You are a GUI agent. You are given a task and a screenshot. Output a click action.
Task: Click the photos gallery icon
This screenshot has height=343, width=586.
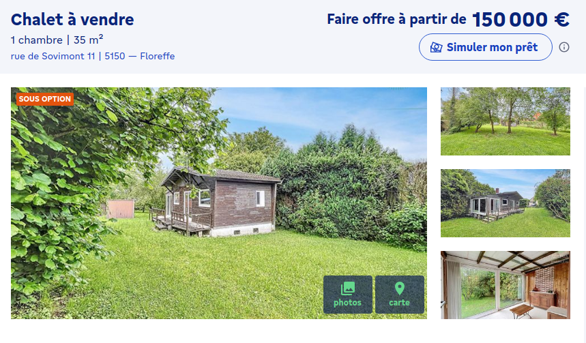tap(347, 288)
